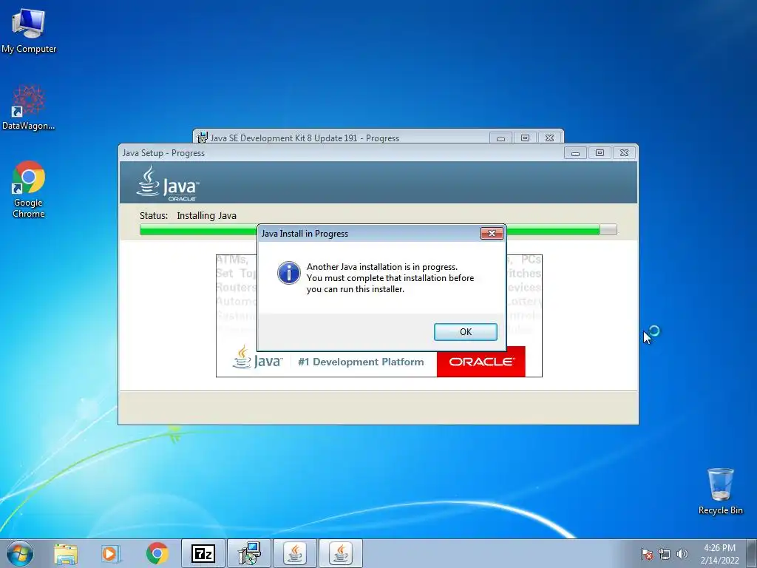757x568 pixels.
Task: Click the Java Install in Progress title bar
Action: [370, 233]
